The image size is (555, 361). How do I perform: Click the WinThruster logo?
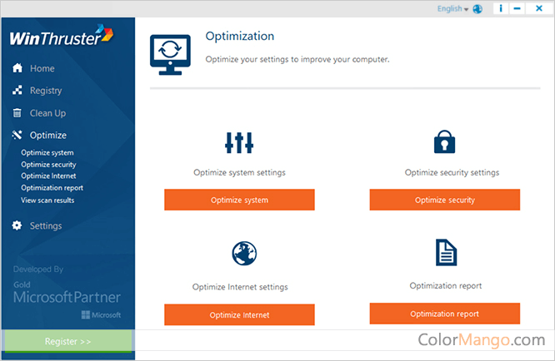pyautogui.click(x=61, y=37)
